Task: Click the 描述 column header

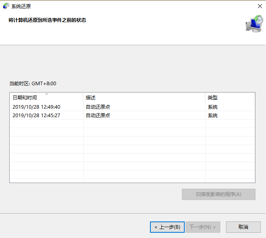Action: (x=144, y=97)
